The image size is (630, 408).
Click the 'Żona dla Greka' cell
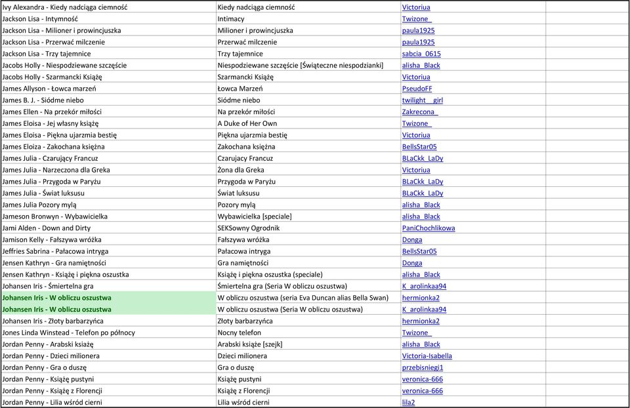308,170
